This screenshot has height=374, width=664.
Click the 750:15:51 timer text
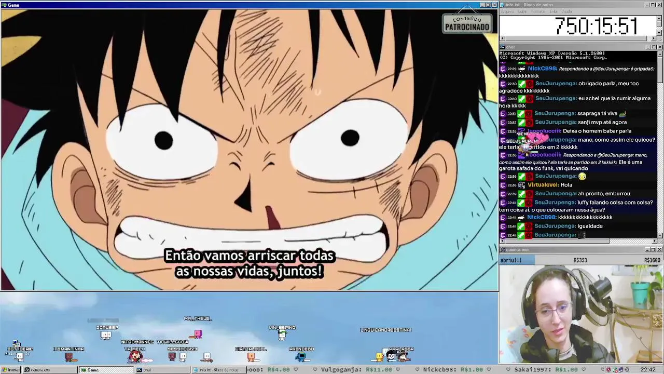point(596,26)
